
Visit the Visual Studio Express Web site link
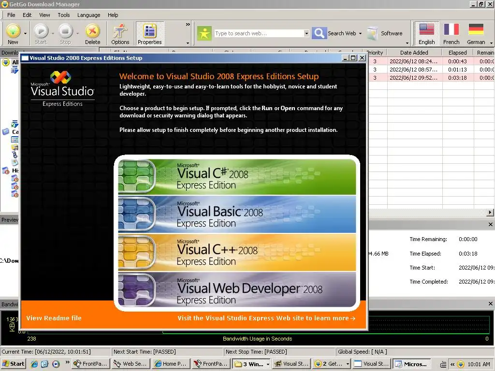coord(266,318)
